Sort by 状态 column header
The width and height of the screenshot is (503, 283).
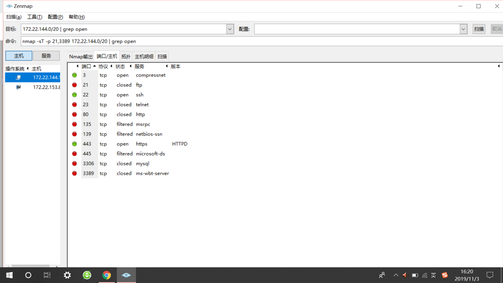pos(121,67)
